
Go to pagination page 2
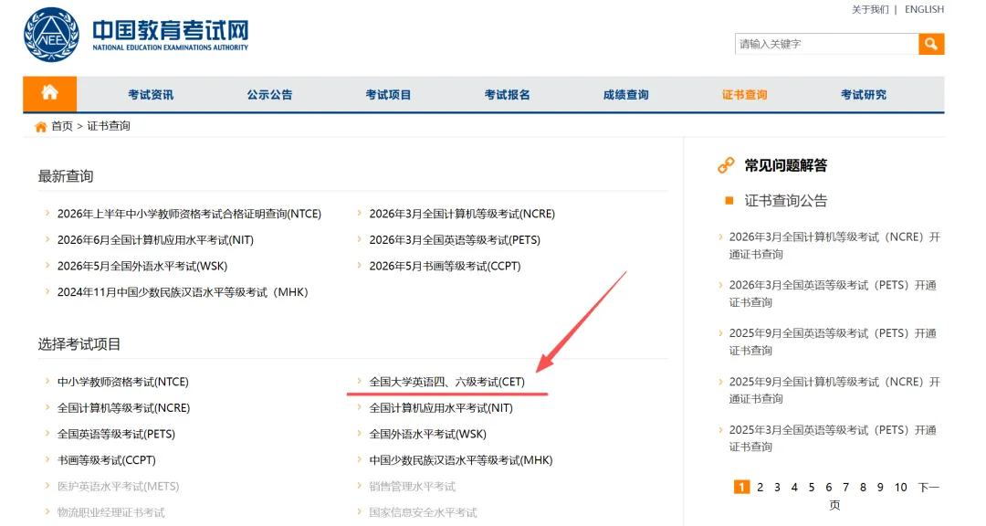(760, 487)
